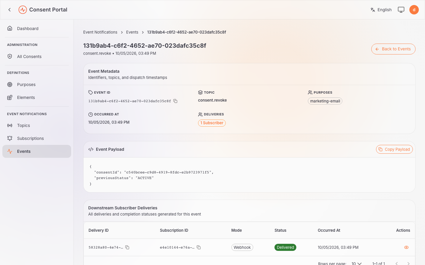Click the Consent Portal logo icon
This screenshot has width=425, height=265.
tap(23, 10)
